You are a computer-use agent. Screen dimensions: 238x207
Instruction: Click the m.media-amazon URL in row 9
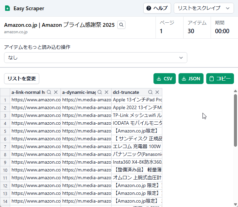pos(86,162)
